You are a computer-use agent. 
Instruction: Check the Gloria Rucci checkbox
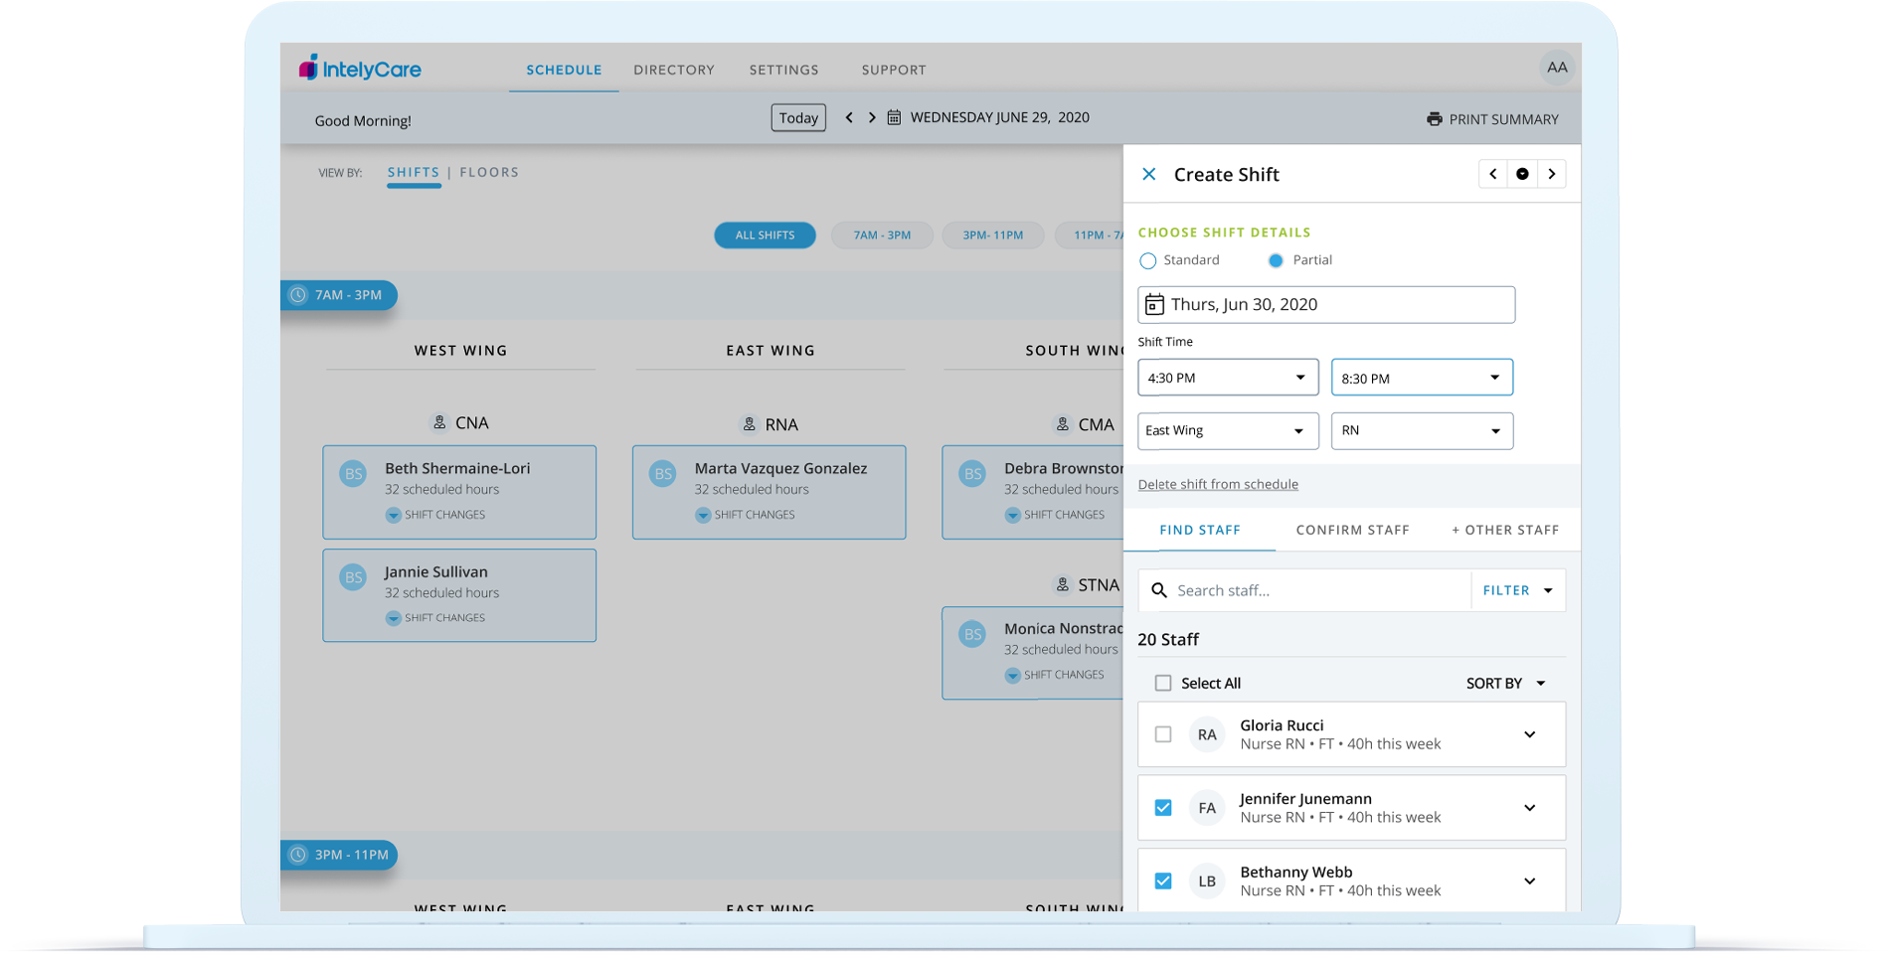click(x=1163, y=734)
